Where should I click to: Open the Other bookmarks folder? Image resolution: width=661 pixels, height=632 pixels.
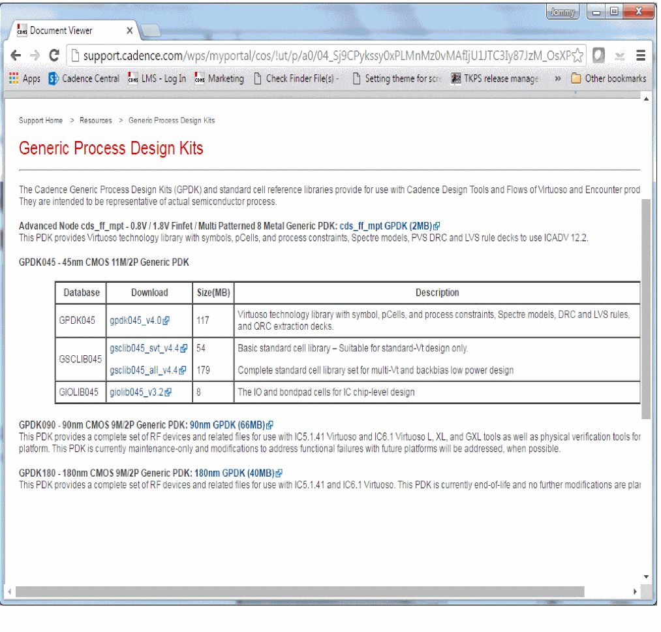608,78
